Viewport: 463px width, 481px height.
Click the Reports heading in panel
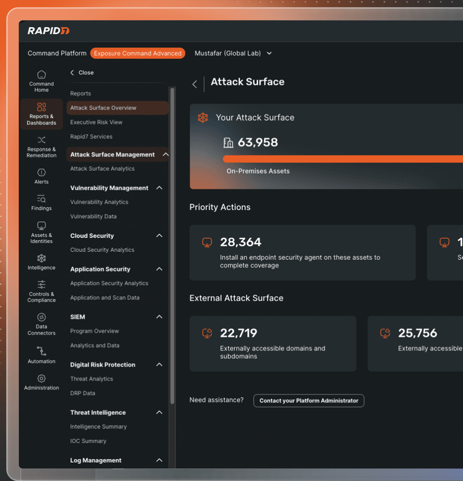pos(80,94)
